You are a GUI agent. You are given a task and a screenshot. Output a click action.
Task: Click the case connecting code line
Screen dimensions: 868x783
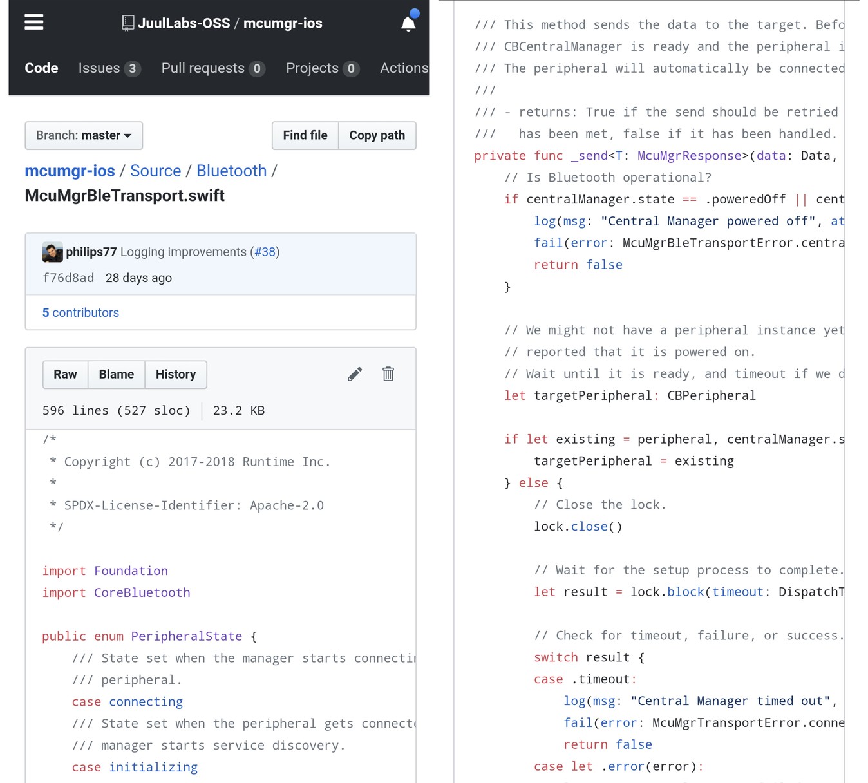pos(127,702)
